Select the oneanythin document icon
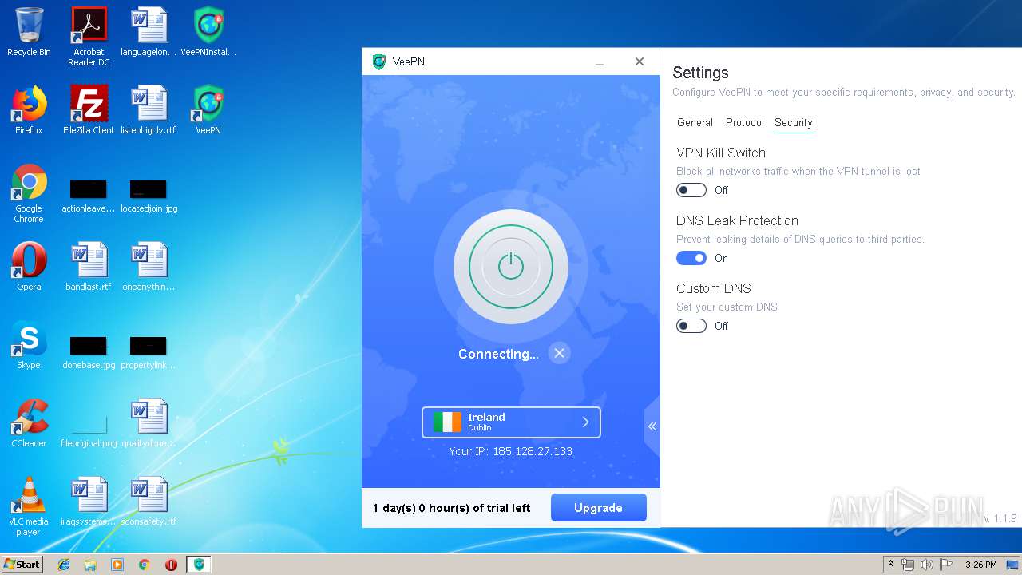Screen dimensions: 1022x575 click(x=149, y=267)
